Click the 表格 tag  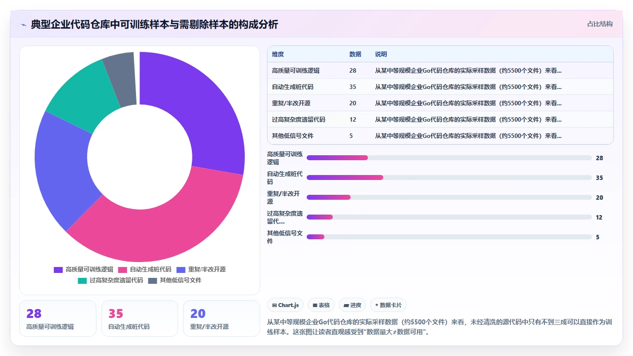pos(321,305)
